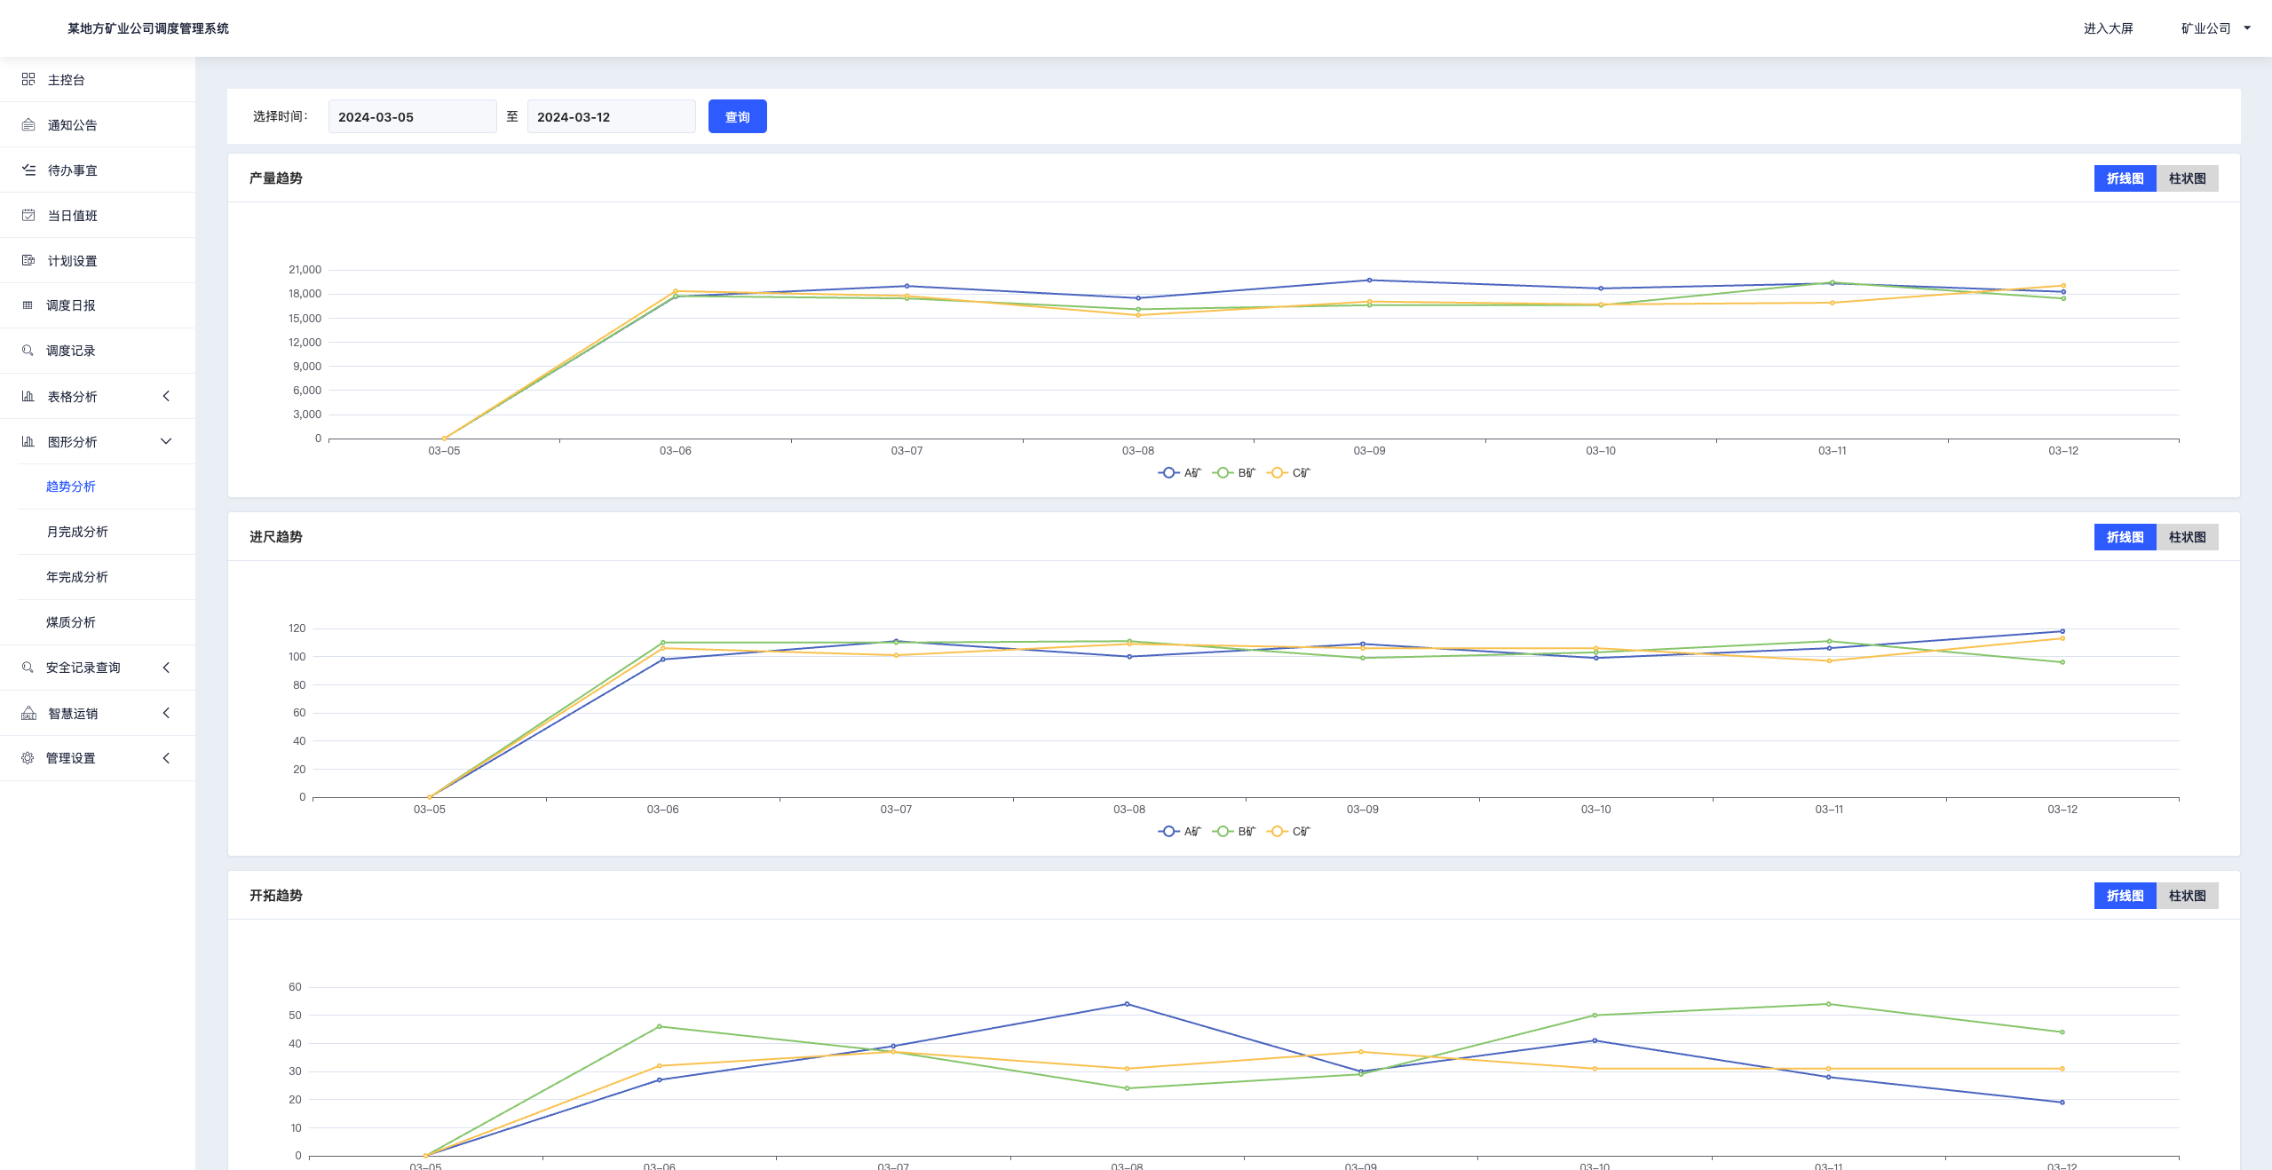The height and width of the screenshot is (1170, 2272).
Task: Expand the 安全记录查询 chevron
Action: (166, 668)
